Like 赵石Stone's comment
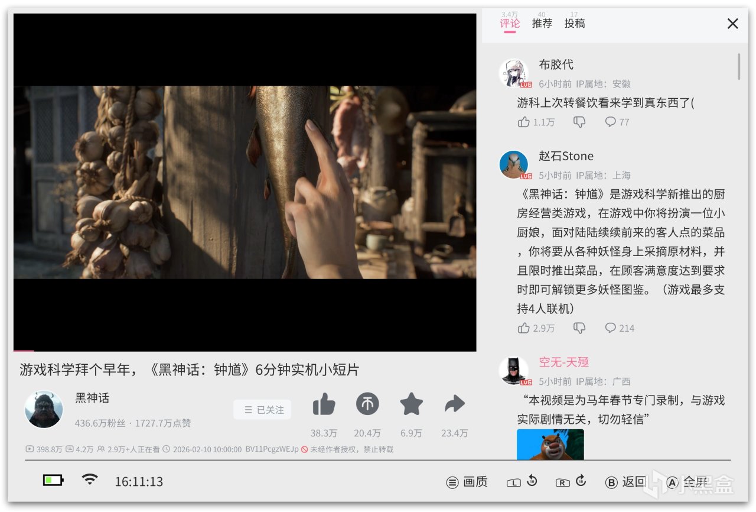 coord(524,328)
